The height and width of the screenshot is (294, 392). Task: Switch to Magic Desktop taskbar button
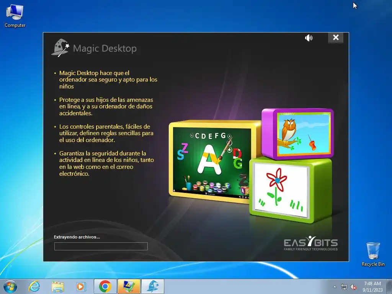tap(153, 286)
